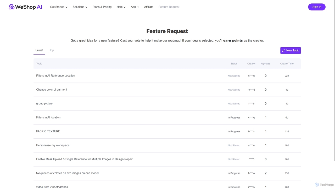Click the WeShop AI logo
This screenshot has height=188, width=335.
point(25,7)
